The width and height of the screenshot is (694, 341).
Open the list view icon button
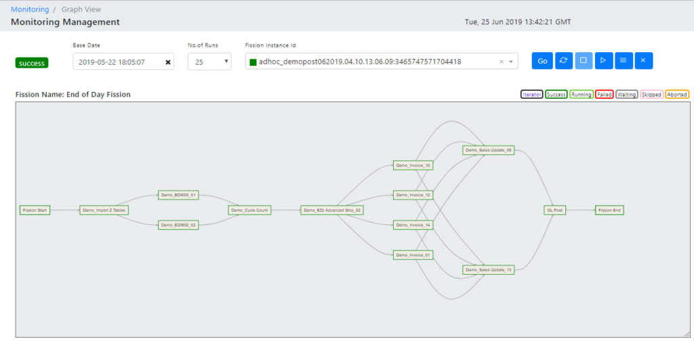[x=623, y=61]
